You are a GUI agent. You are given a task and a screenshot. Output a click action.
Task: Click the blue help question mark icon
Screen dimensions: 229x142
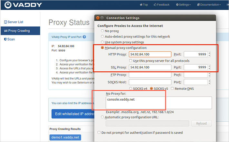coord(84,37)
